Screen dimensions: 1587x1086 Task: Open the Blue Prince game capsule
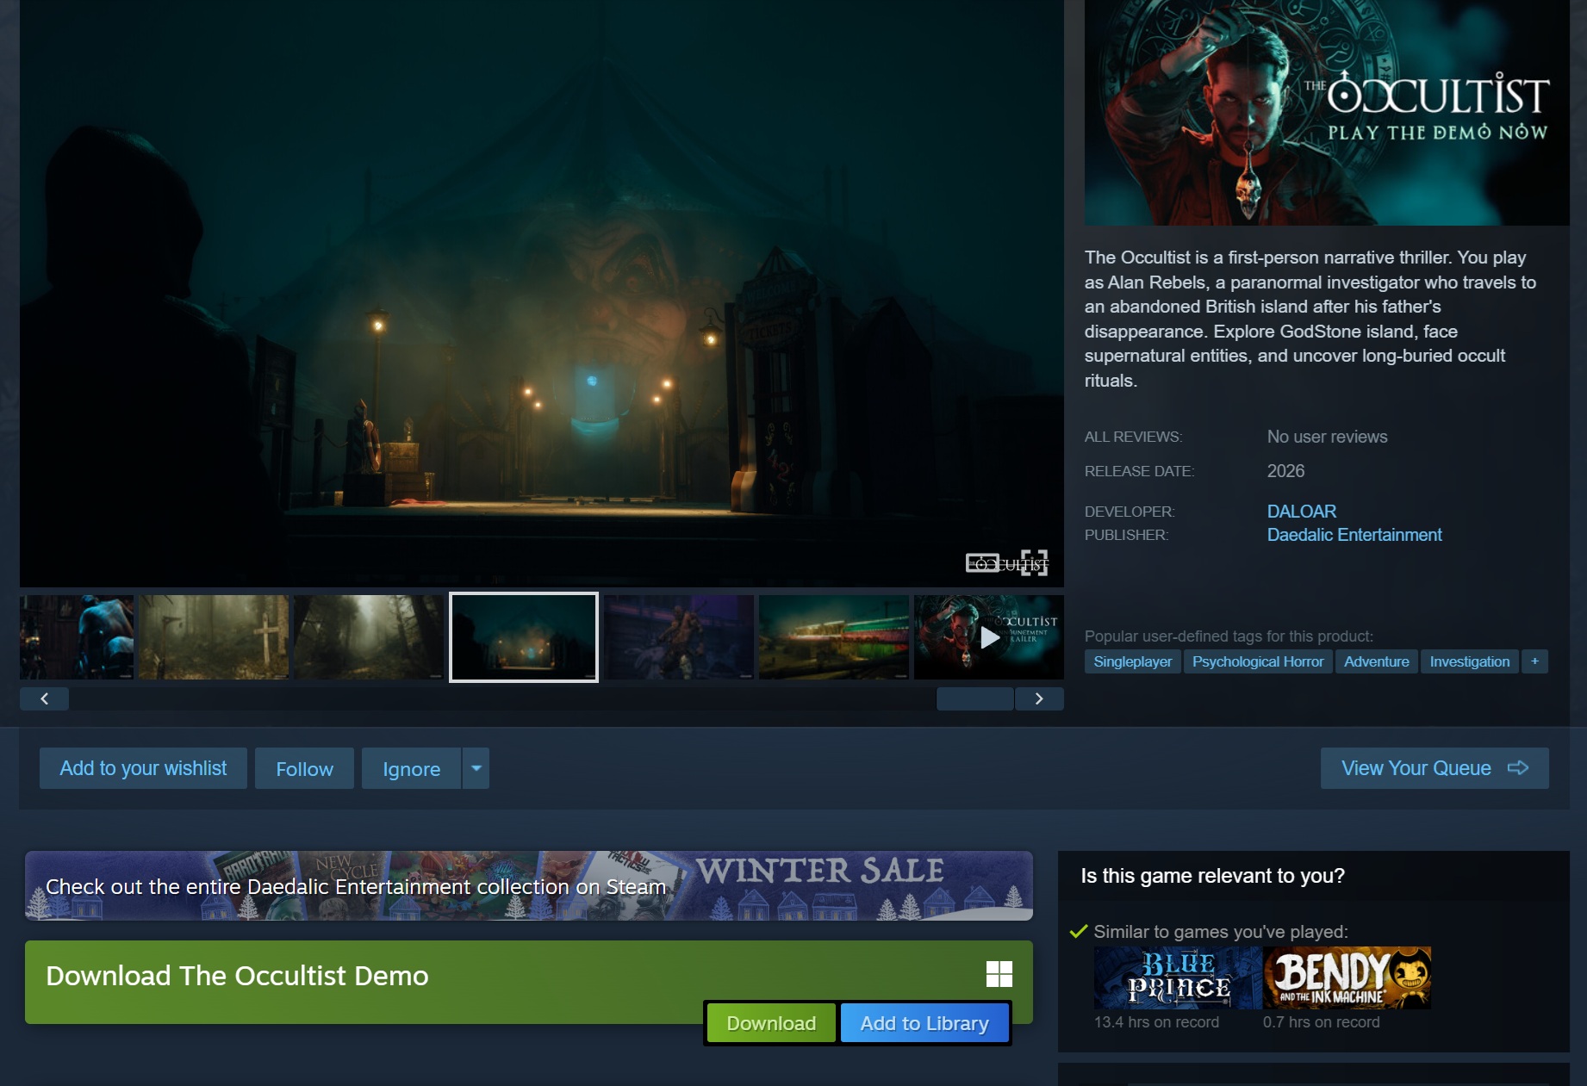(1178, 977)
